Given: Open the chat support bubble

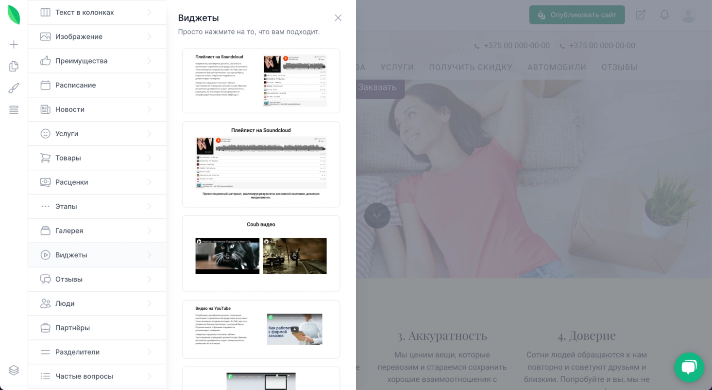Looking at the screenshot, I should (689, 367).
